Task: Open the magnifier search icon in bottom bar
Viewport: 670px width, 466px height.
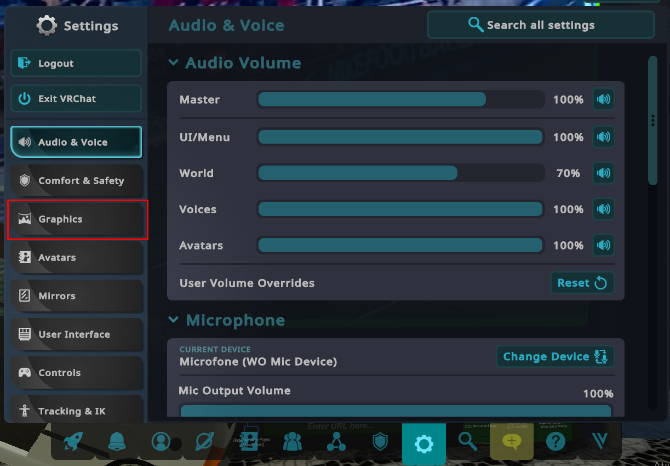Action: (x=467, y=441)
